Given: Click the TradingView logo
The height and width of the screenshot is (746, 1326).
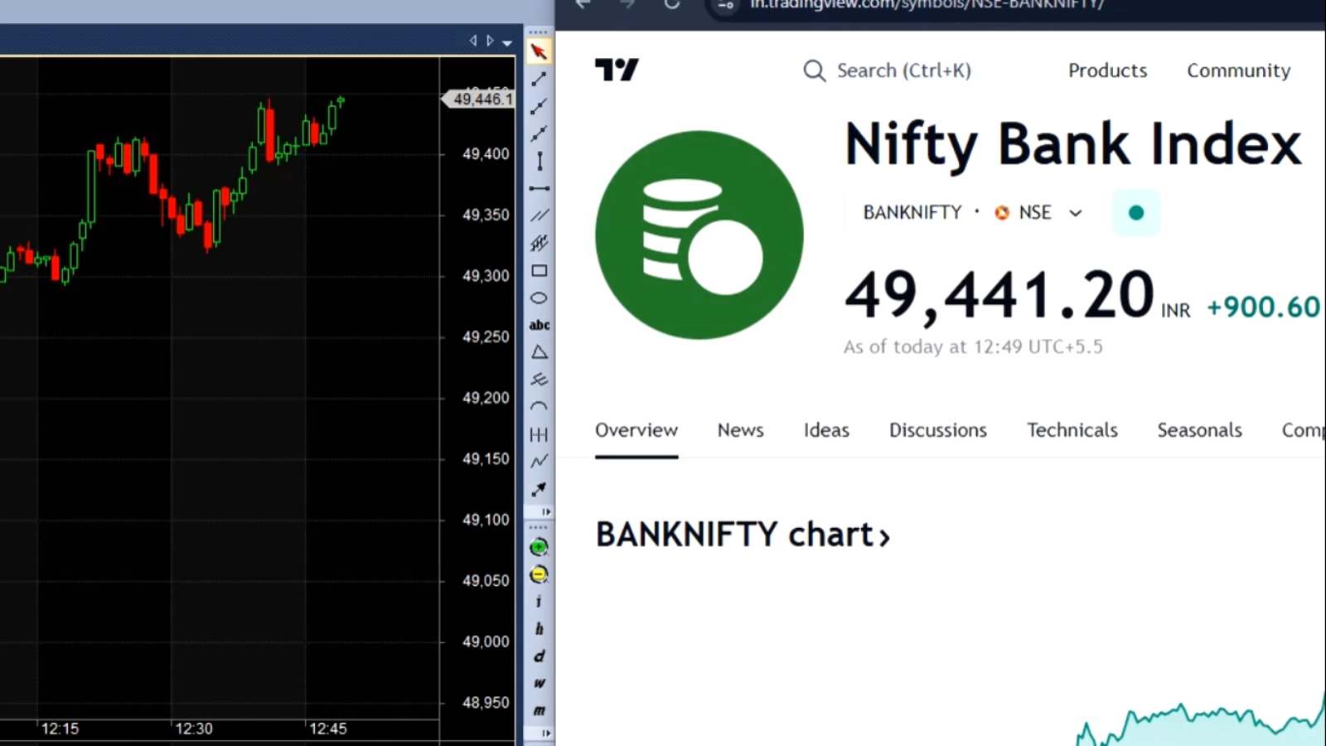Looking at the screenshot, I should coord(617,70).
